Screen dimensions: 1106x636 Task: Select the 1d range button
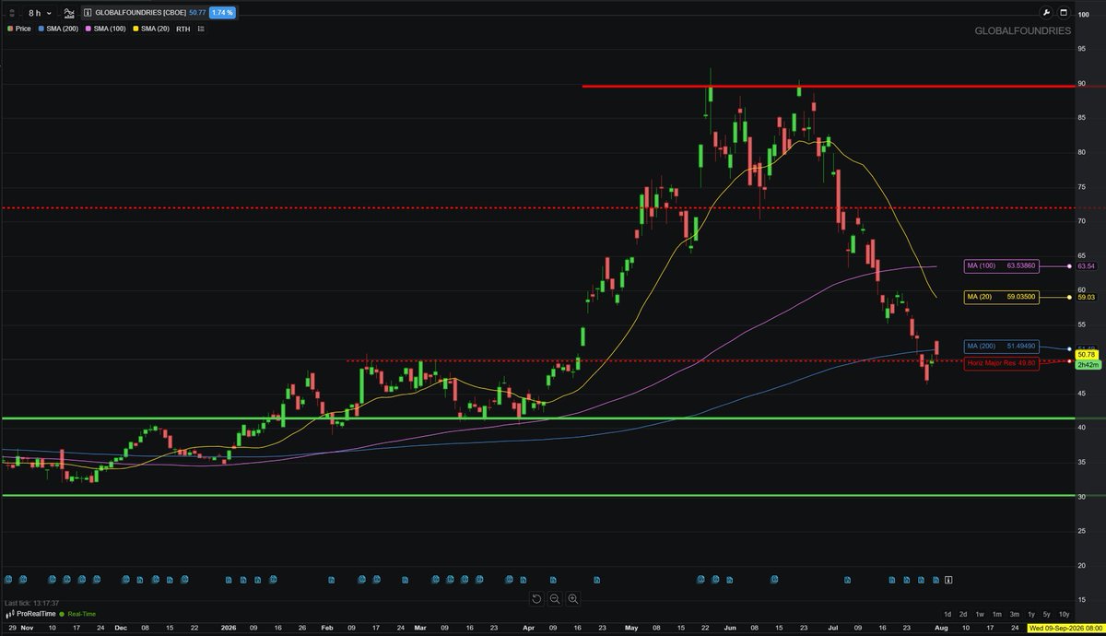[947, 614]
